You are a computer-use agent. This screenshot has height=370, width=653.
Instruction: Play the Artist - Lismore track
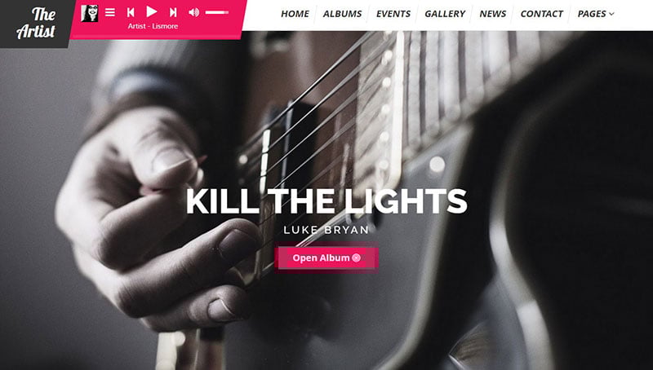(152, 11)
